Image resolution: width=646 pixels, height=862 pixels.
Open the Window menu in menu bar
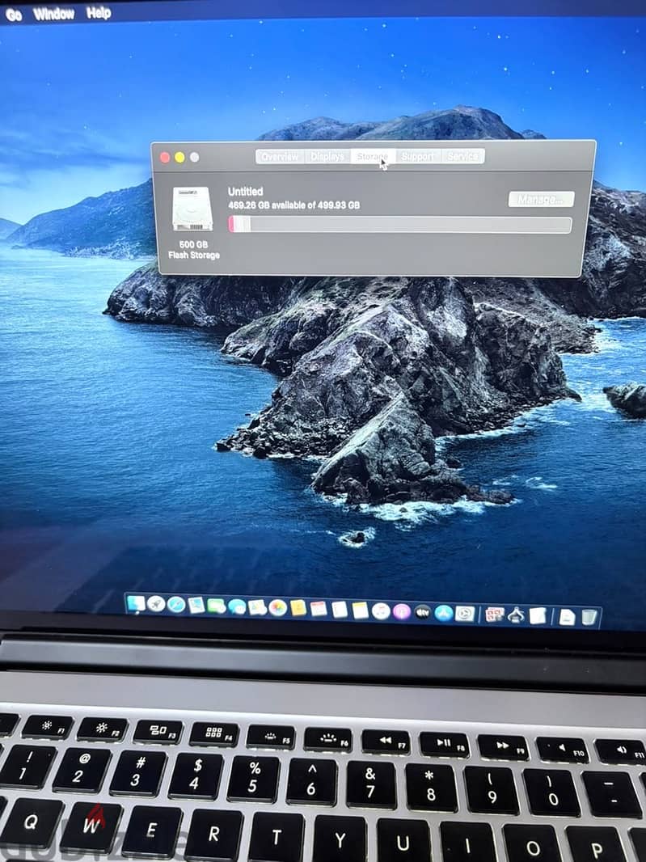54,14
